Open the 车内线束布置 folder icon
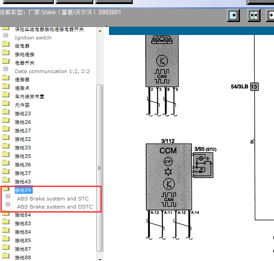Screen dimensions: 274x261 [6, 95]
